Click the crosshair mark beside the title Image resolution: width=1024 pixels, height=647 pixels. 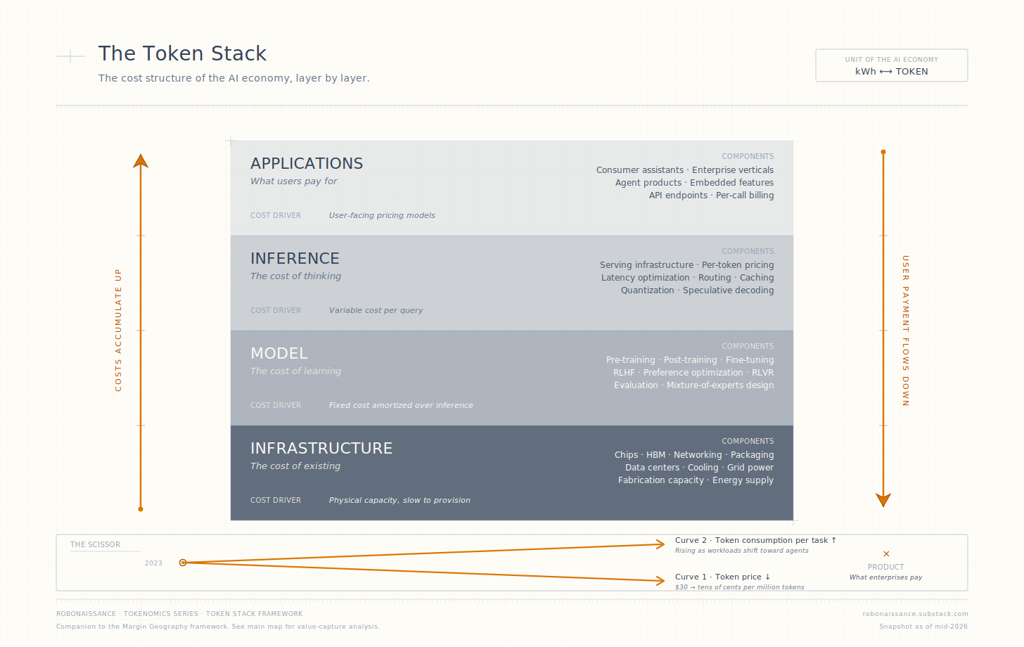[70, 56]
